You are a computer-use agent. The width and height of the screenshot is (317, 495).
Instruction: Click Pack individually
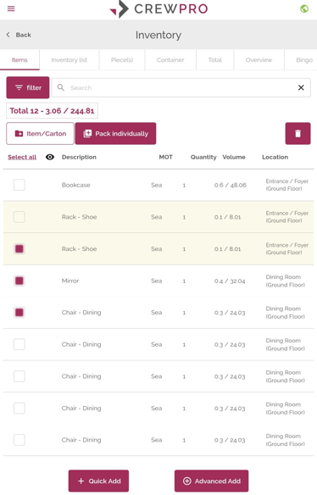coord(115,134)
